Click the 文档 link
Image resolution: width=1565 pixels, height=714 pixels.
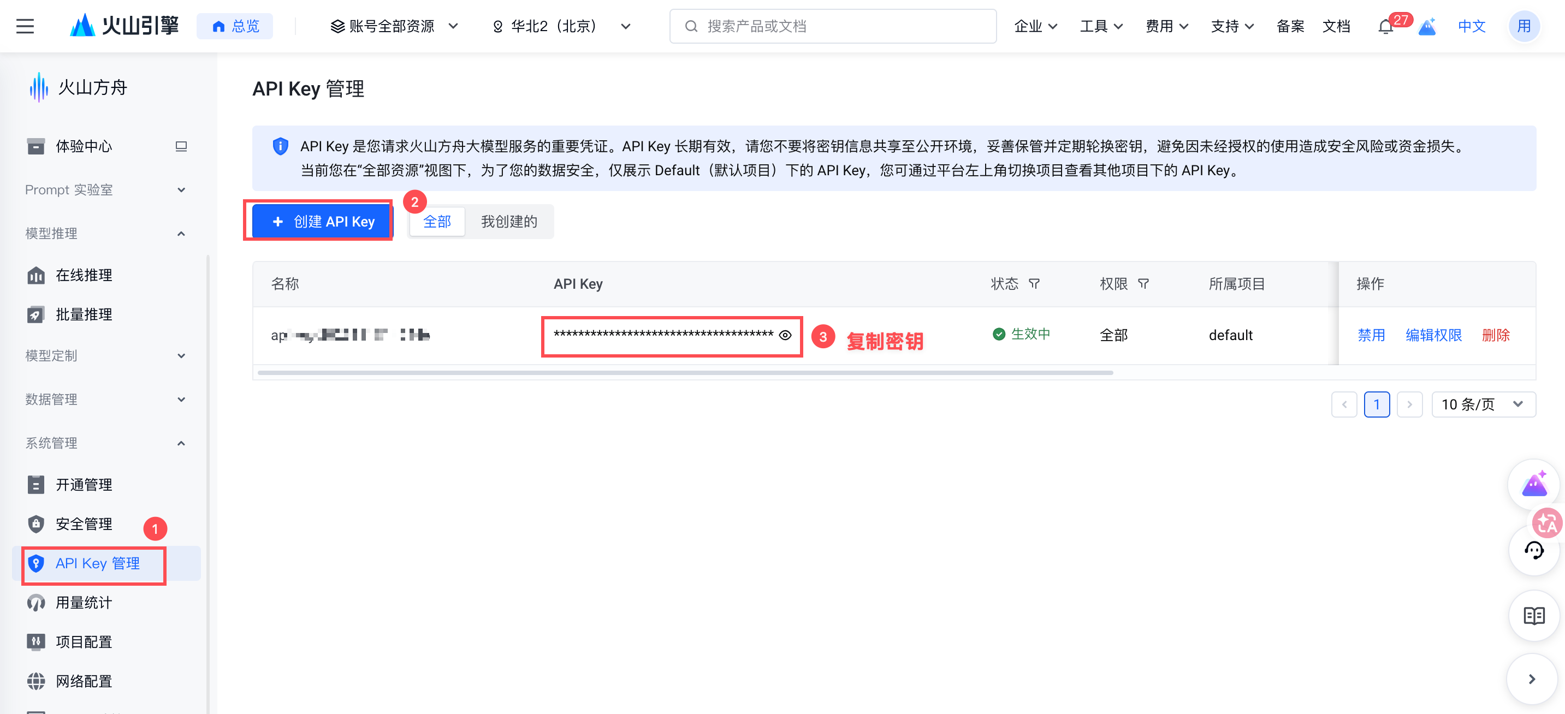1337,26
